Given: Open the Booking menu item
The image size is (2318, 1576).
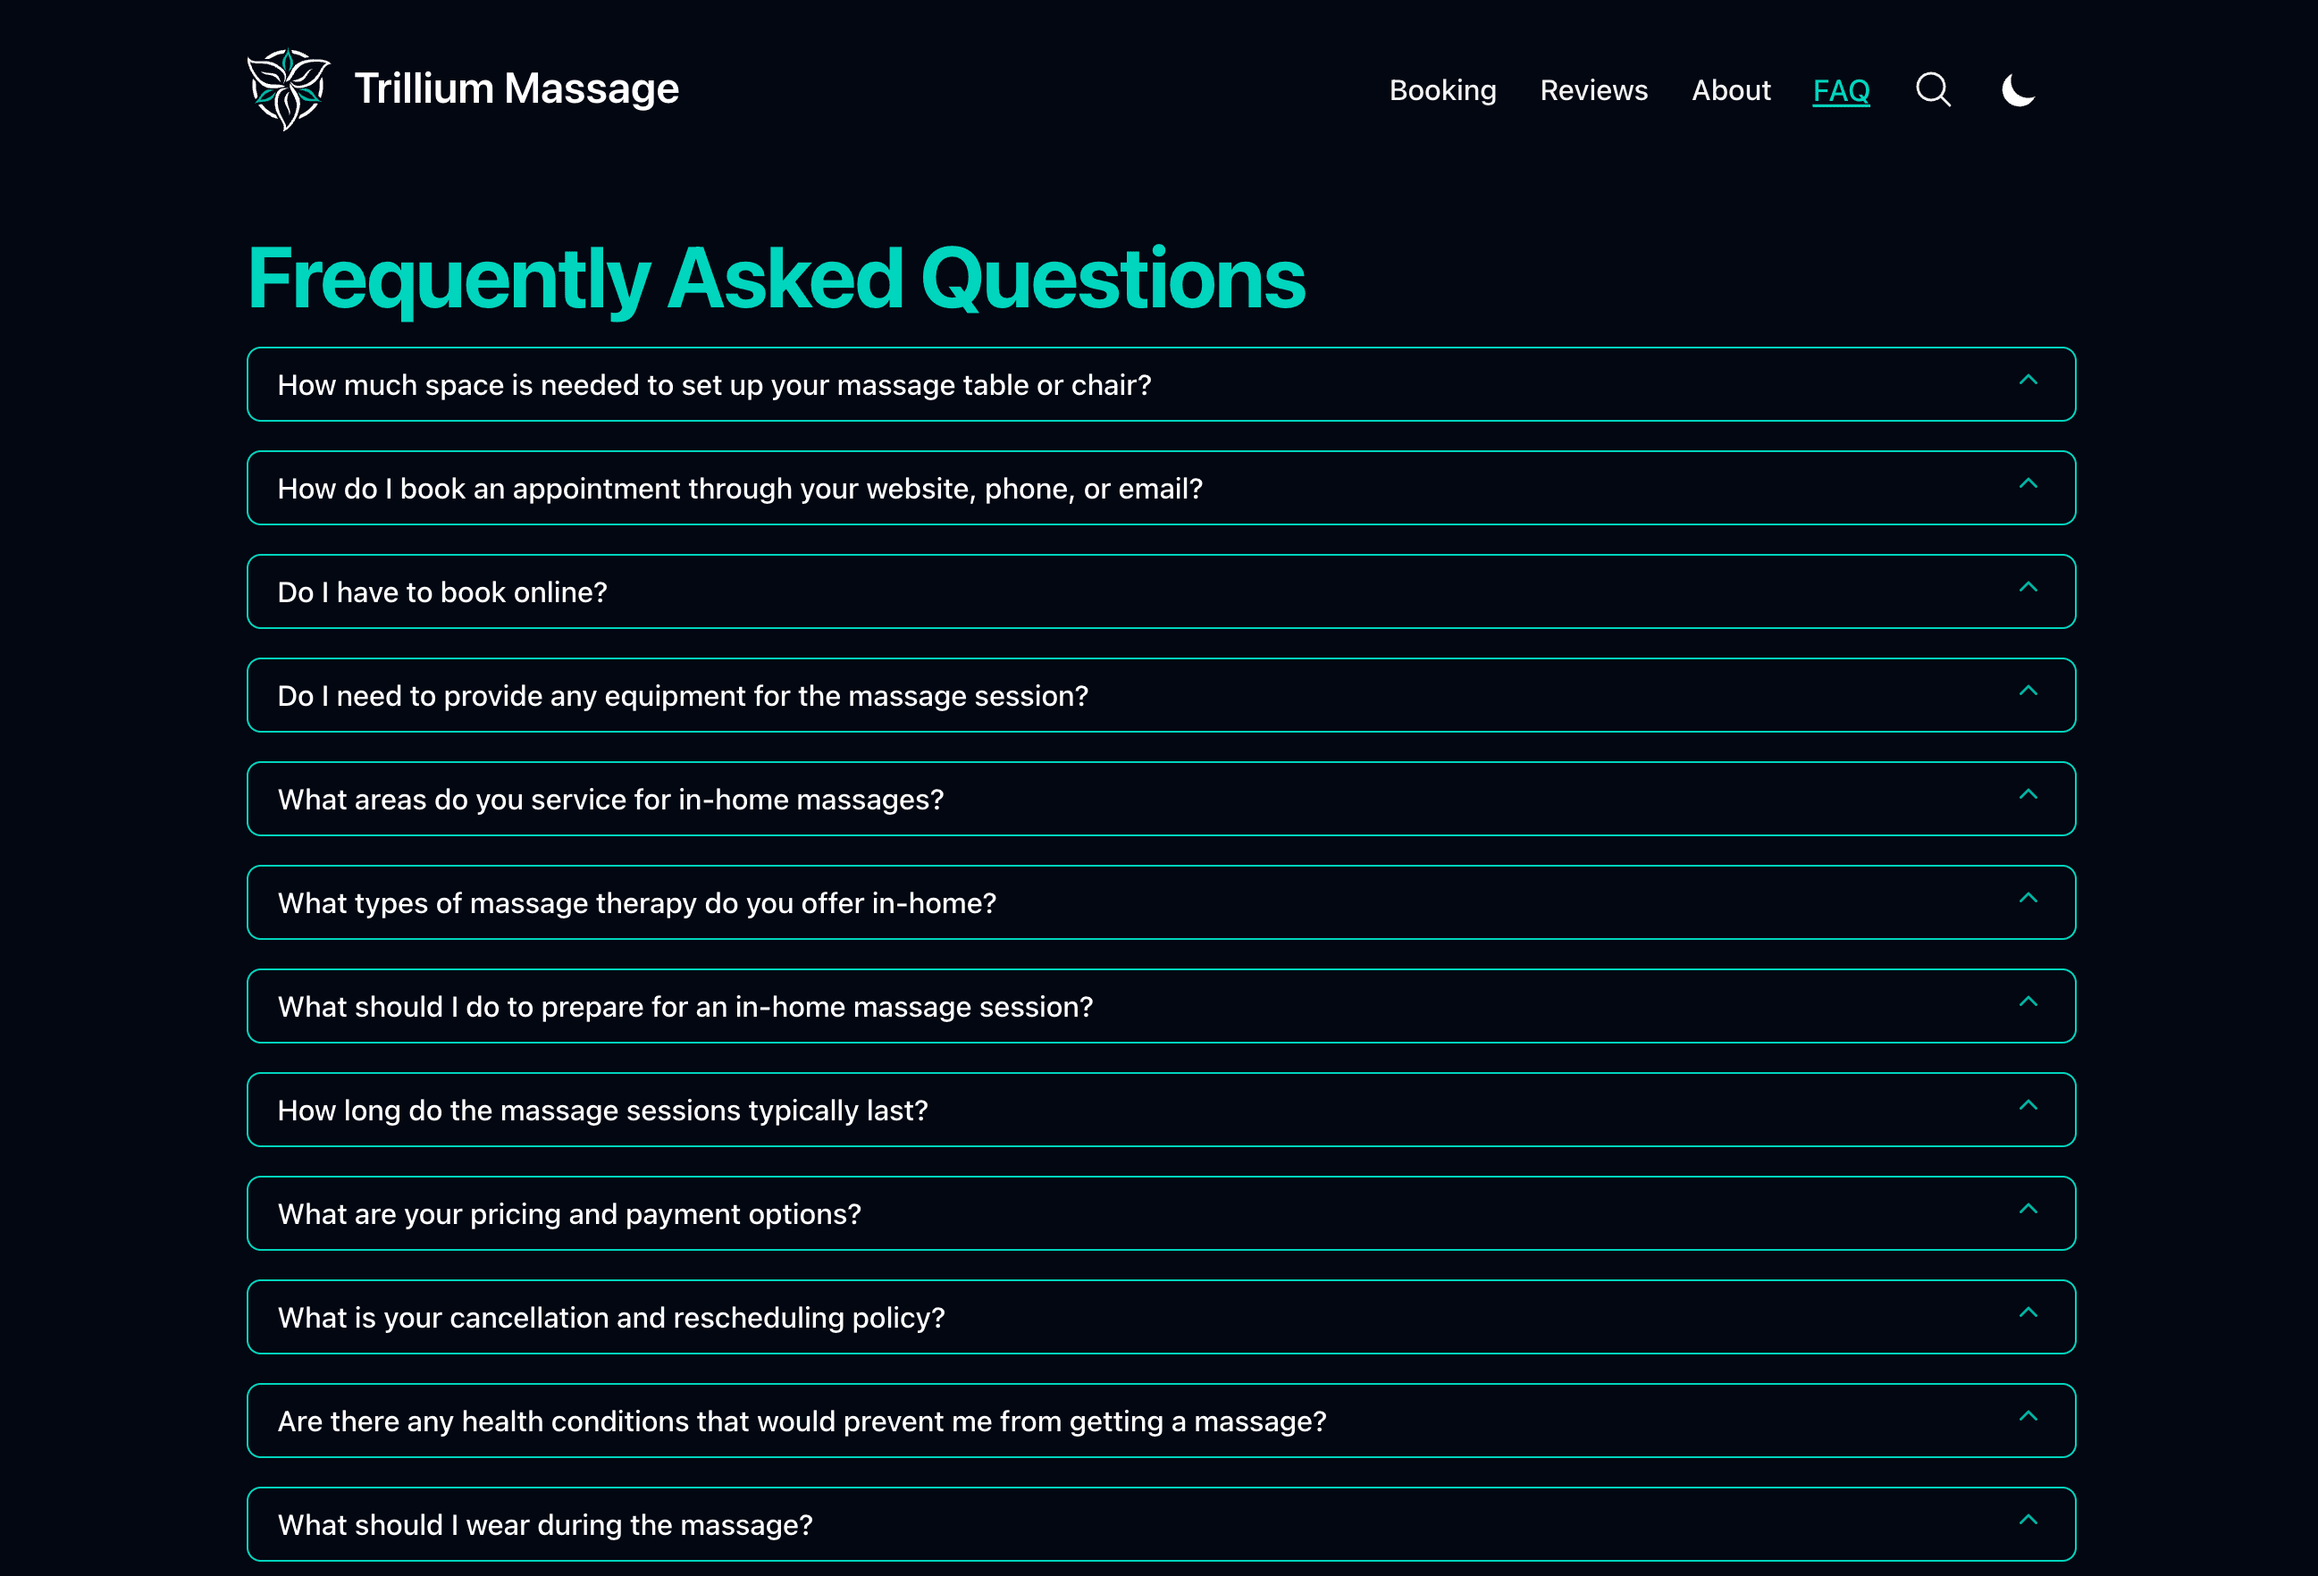Looking at the screenshot, I should [x=1443, y=89].
